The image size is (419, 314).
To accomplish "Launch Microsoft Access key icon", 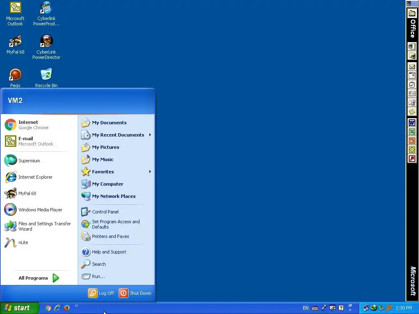I will 412,159.
